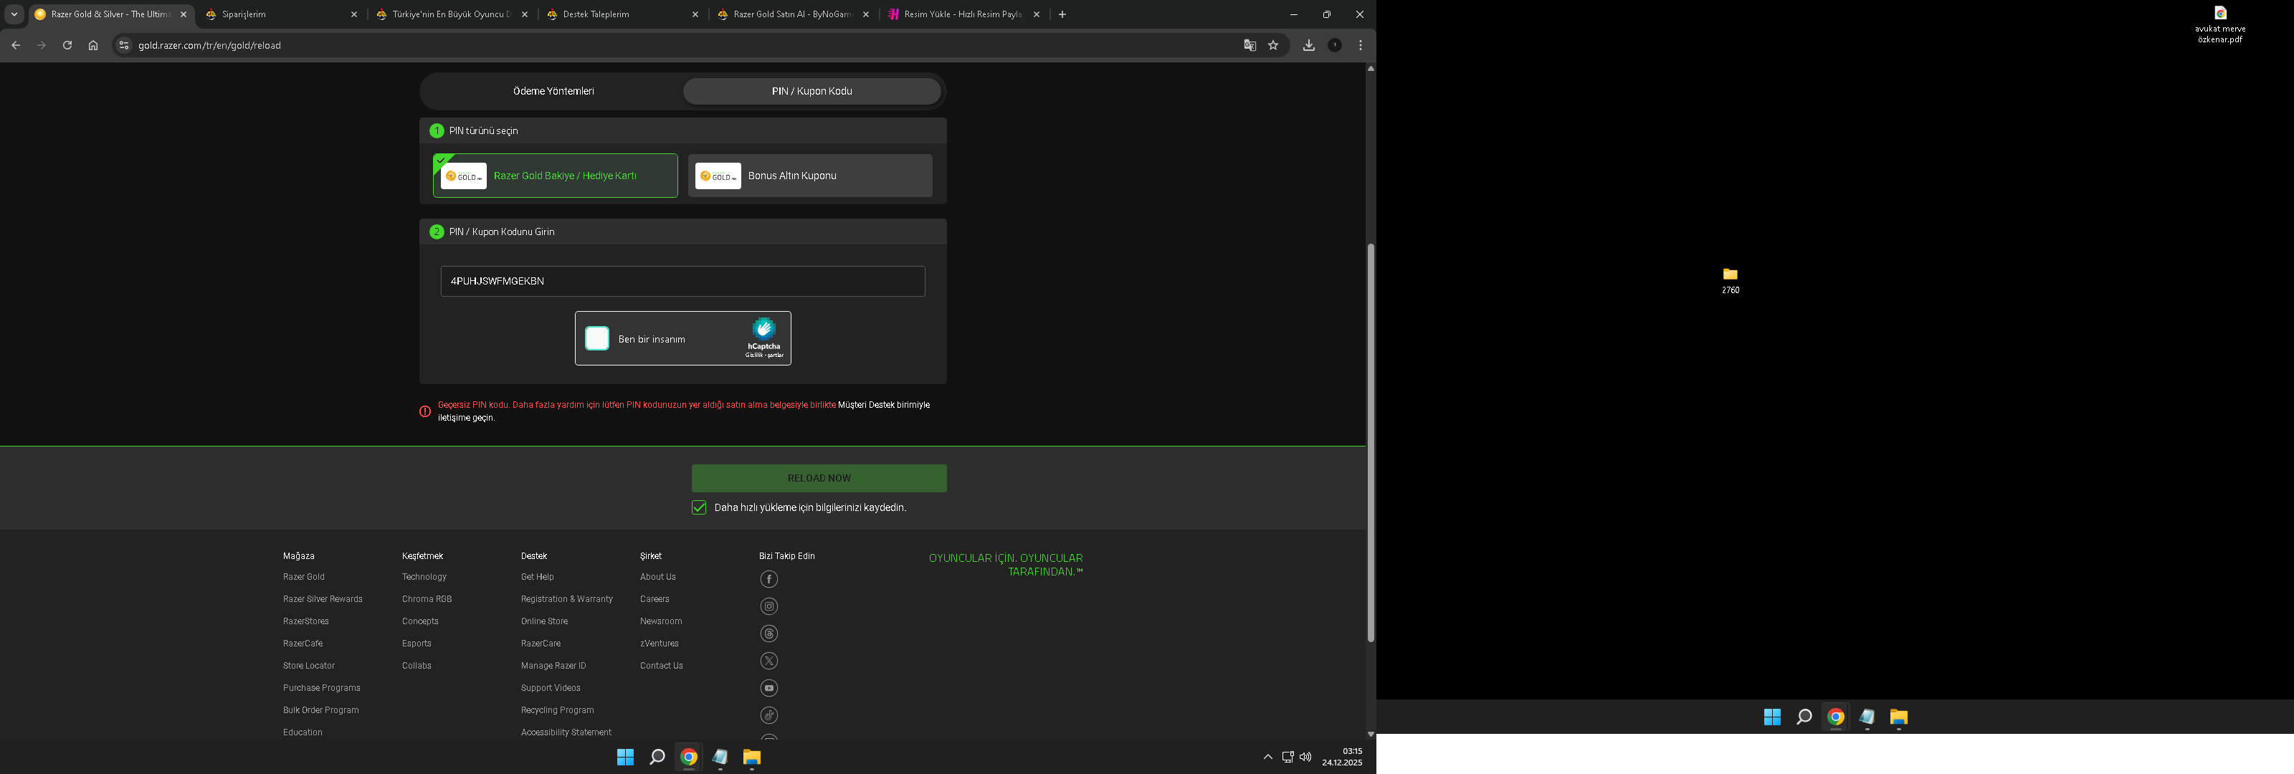Uncheck 'Daha hızlı yükleme için bilgilerinizi kaydedin'
The width and height of the screenshot is (2294, 774).
(699, 507)
